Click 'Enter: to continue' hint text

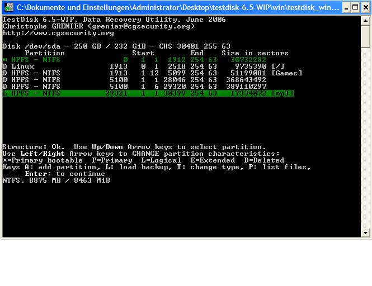(65, 174)
